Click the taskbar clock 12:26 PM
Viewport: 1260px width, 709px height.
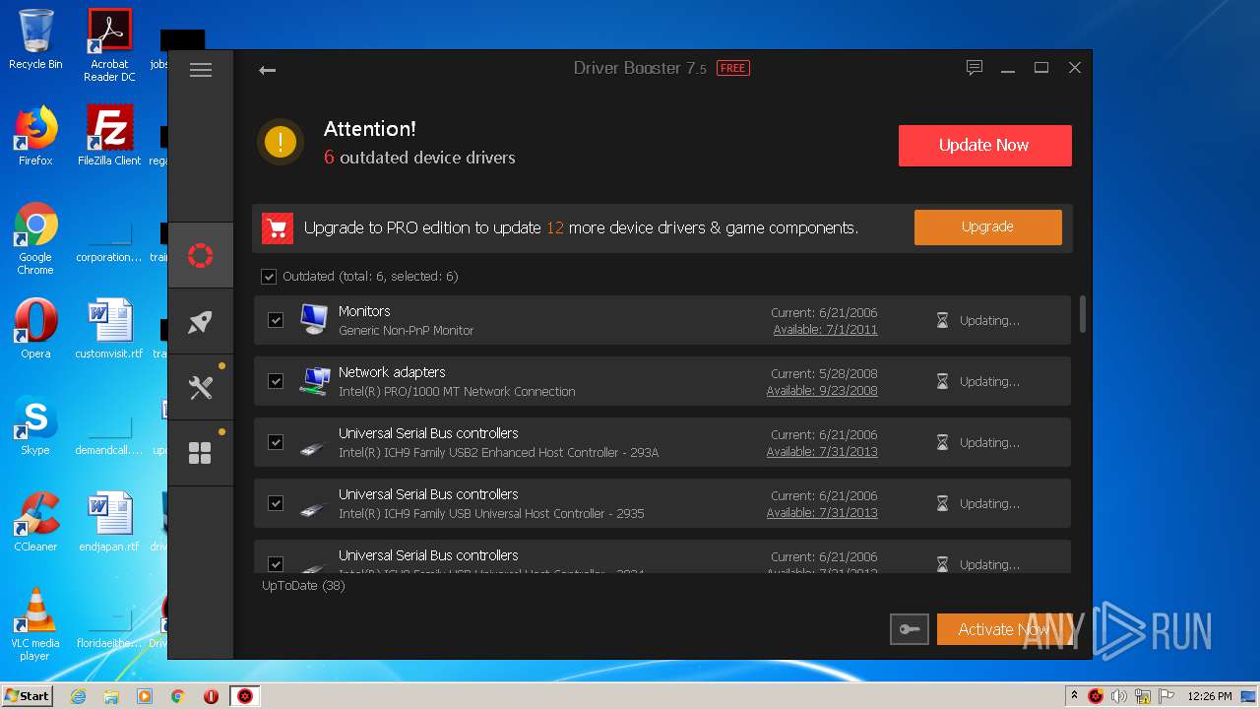pyautogui.click(x=1210, y=696)
